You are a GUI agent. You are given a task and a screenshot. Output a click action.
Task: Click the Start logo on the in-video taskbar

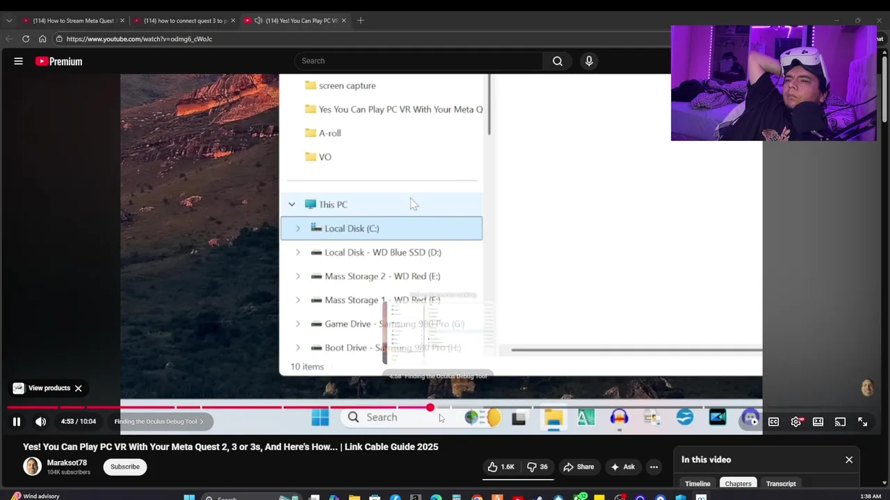(321, 417)
